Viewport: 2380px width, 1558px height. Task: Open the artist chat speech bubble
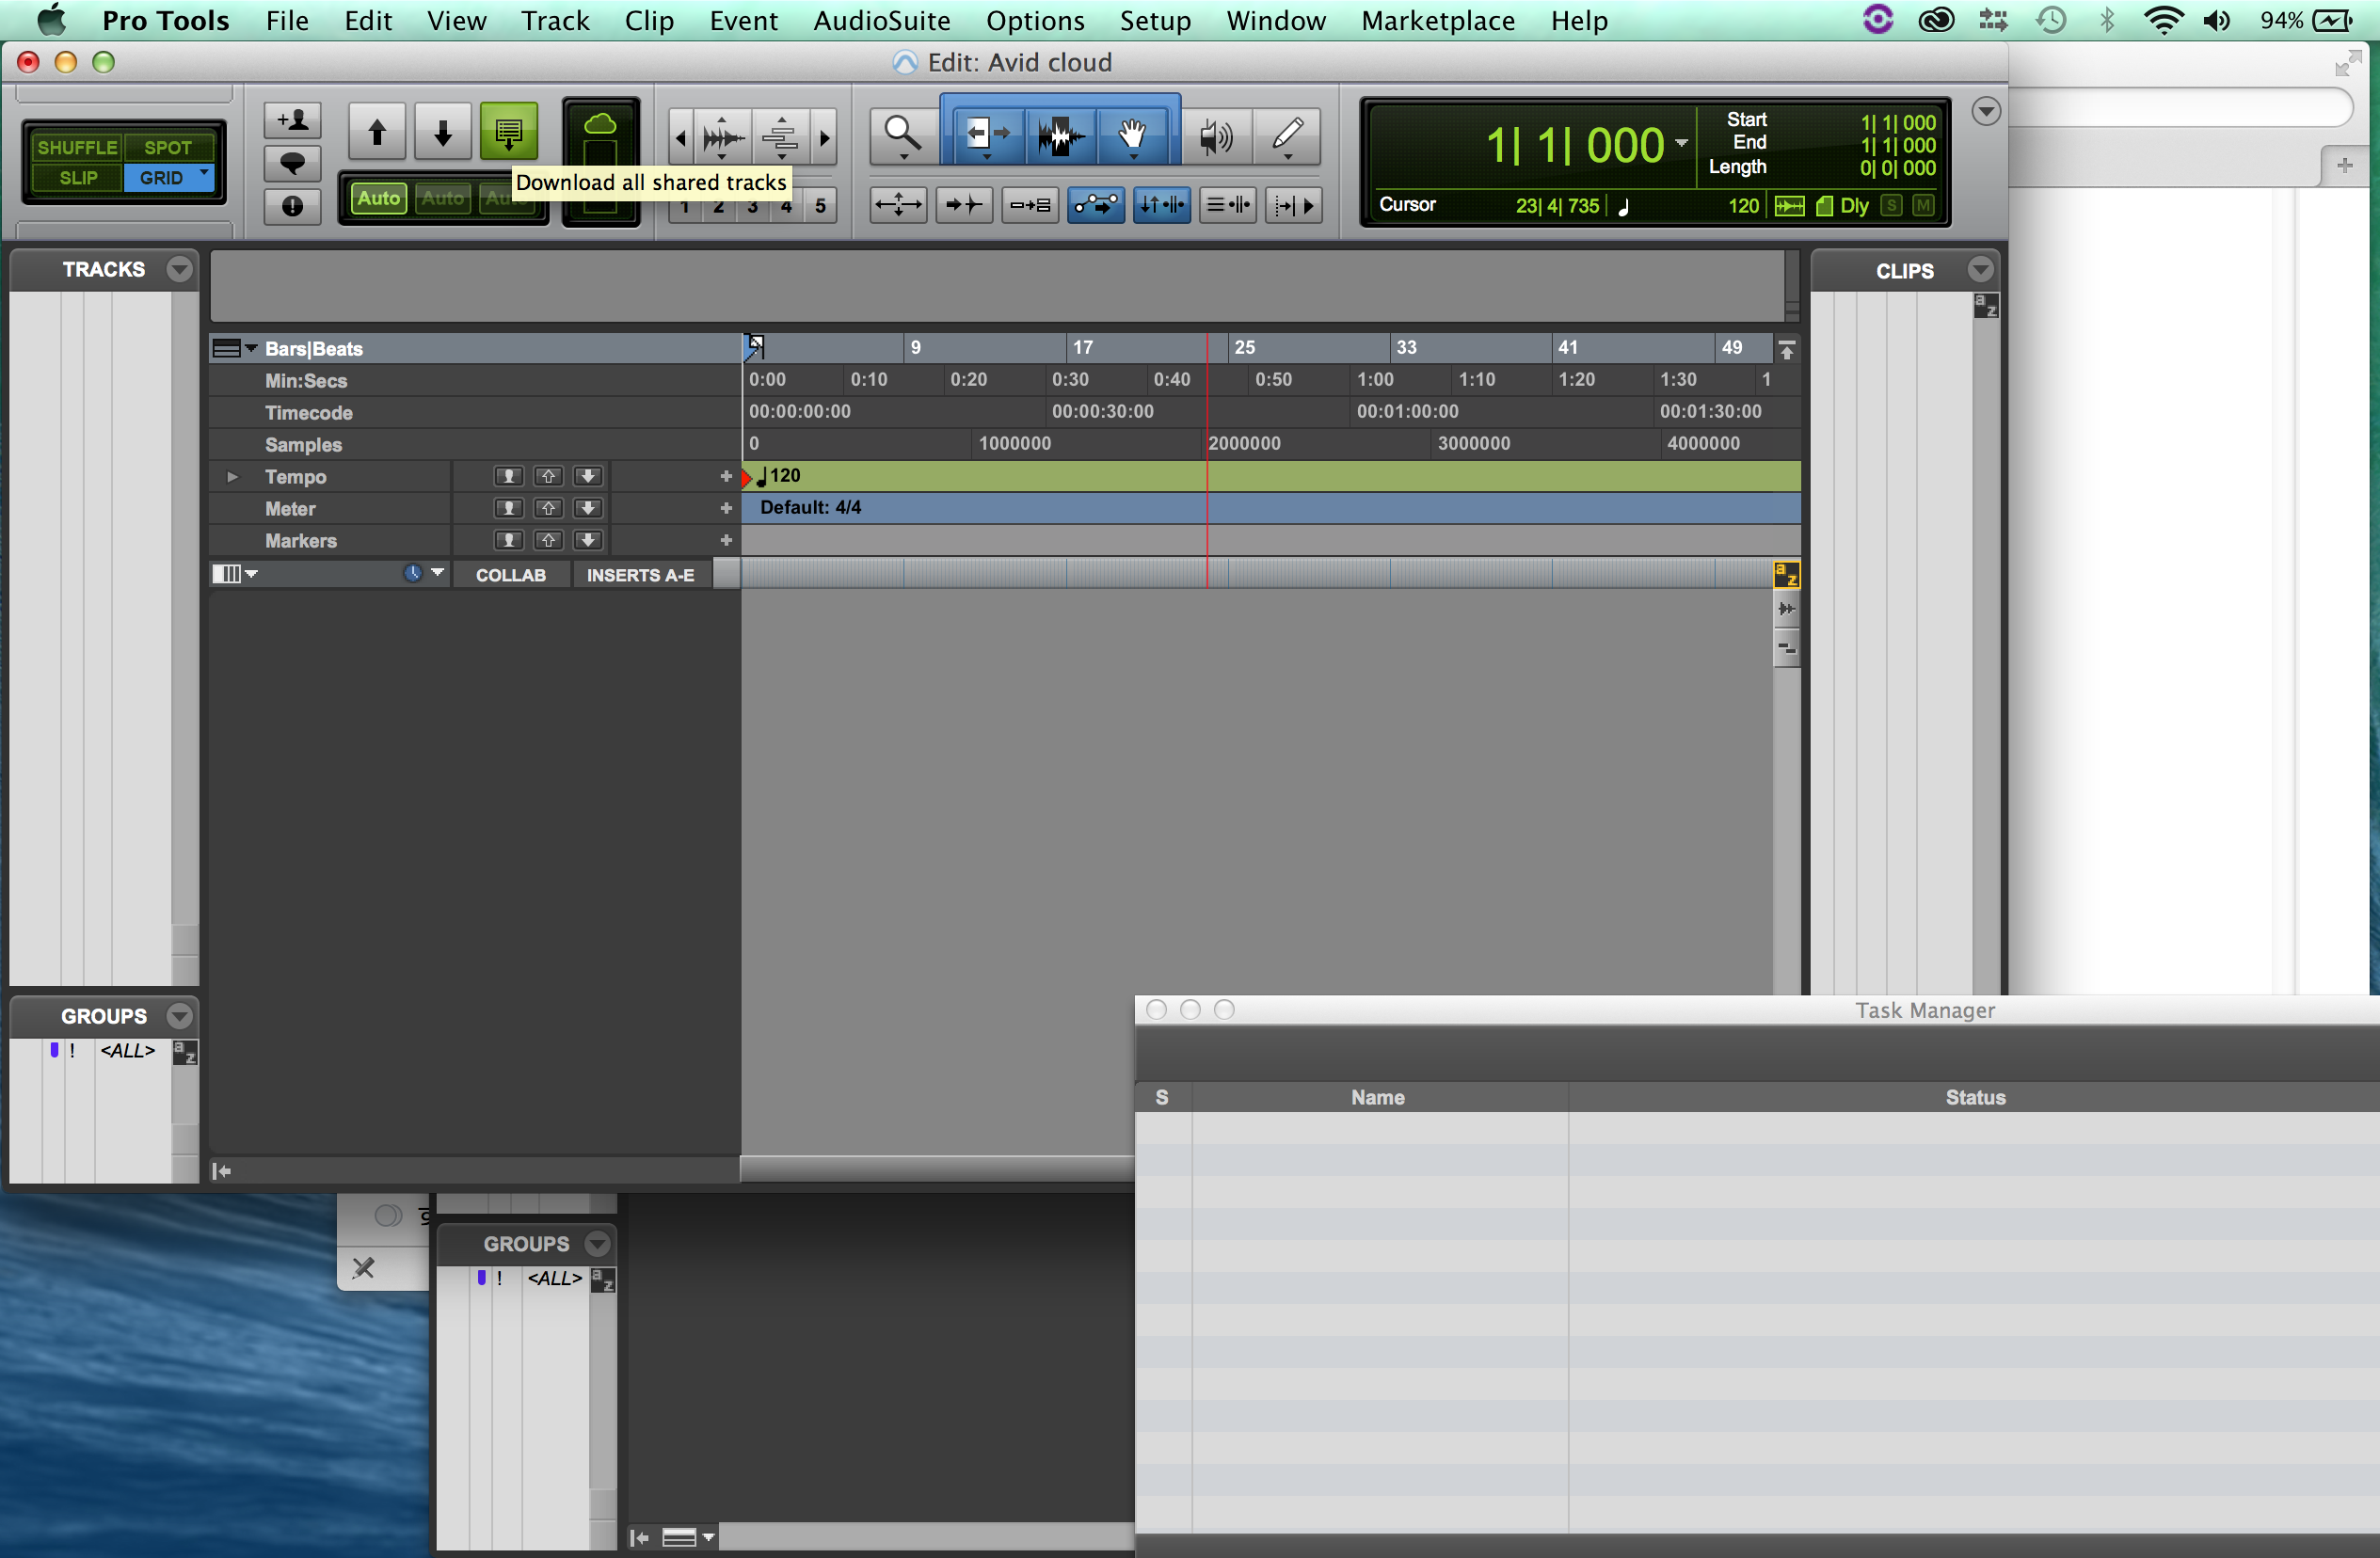[x=292, y=163]
